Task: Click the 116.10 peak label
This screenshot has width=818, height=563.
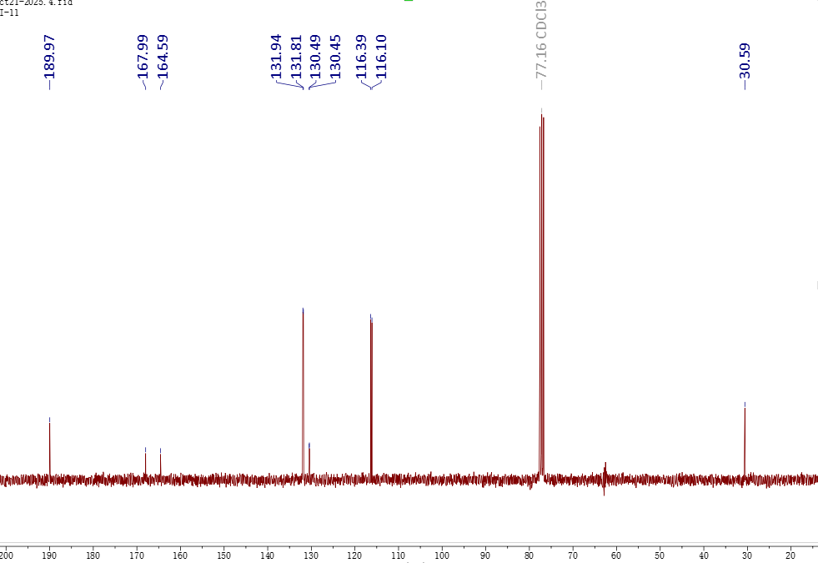Action: pyautogui.click(x=381, y=57)
